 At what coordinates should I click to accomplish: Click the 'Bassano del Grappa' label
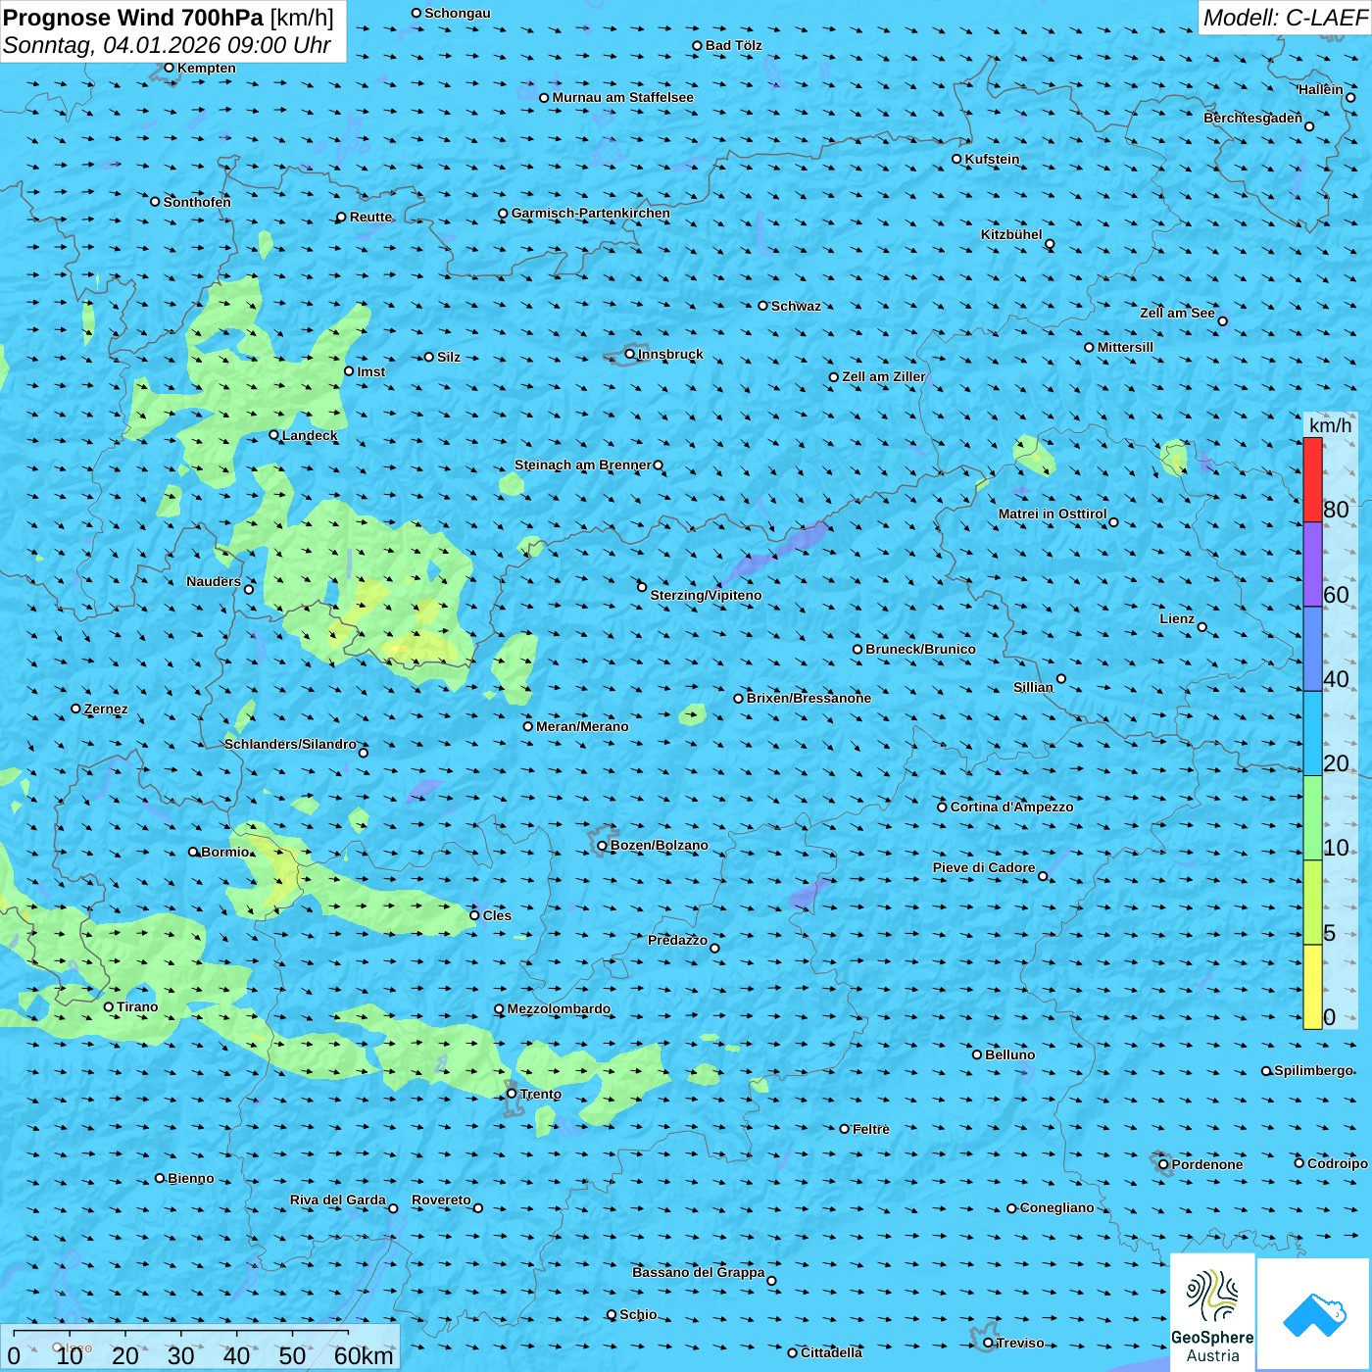[699, 1272]
